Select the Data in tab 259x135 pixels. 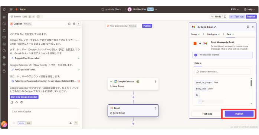pyautogui.click(x=198, y=63)
